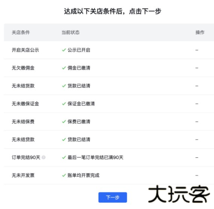The height and width of the screenshot is (209, 214).
Task: Click the green check beside 账单均开票完成
Action: (x=64, y=175)
